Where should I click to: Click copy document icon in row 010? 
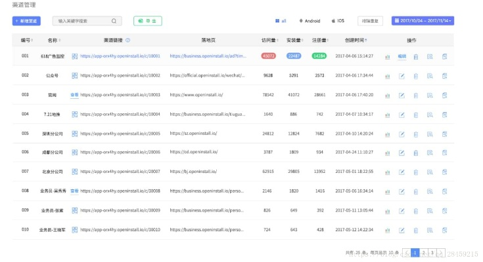coord(445,230)
